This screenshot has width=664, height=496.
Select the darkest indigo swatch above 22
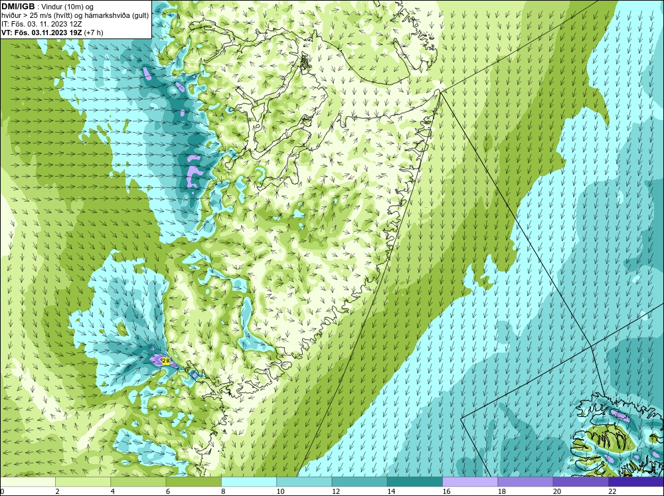(635, 481)
